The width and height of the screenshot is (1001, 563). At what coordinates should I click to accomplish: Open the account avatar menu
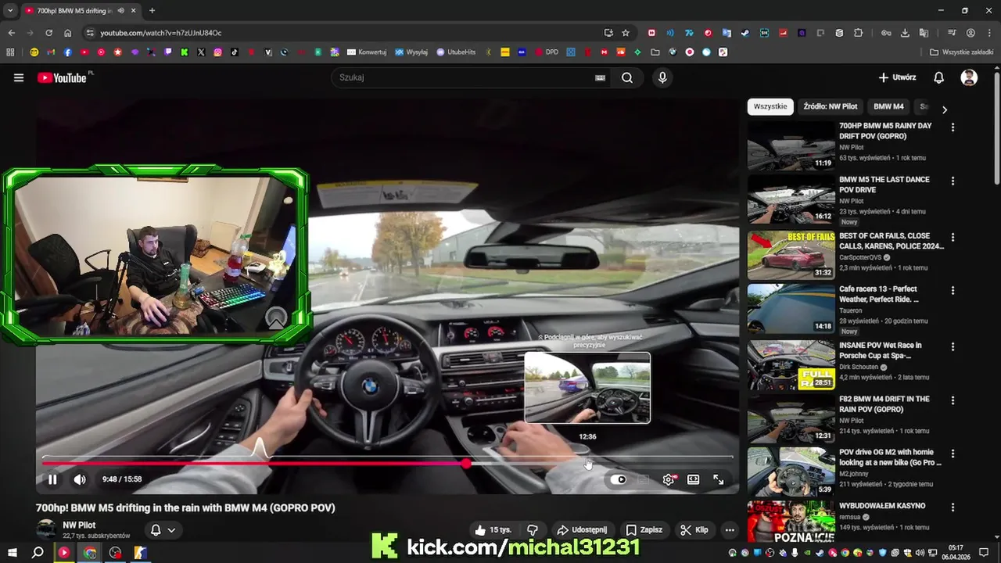click(x=969, y=77)
